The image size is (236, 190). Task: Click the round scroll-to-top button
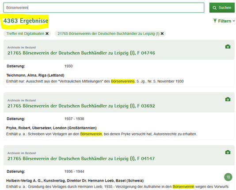click(228, 177)
